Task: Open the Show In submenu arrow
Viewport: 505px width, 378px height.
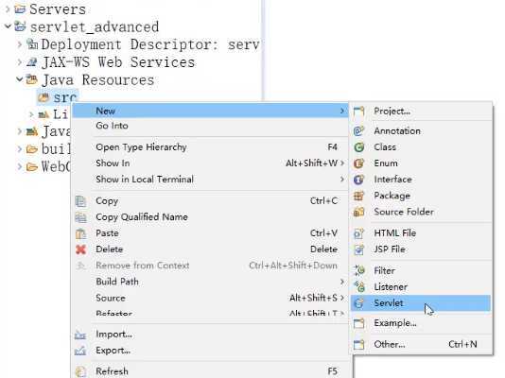Action: click(x=342, y=163)
